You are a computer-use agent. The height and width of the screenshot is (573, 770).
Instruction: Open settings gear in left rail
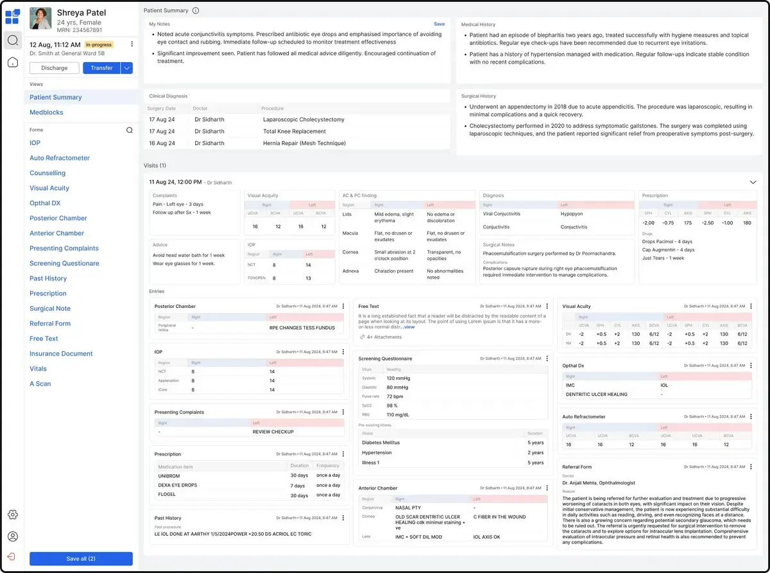[13, 515]
